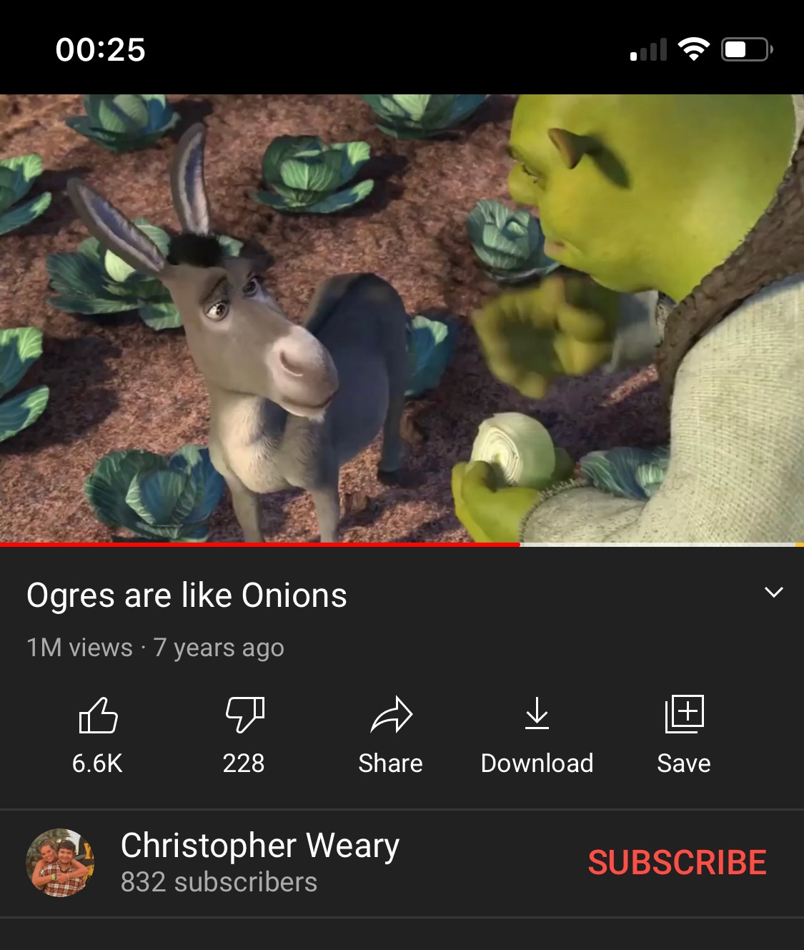The height and width of the screenshot is (950, 804).
Task: Click the red video progress bar
Action: coord(260,545)
